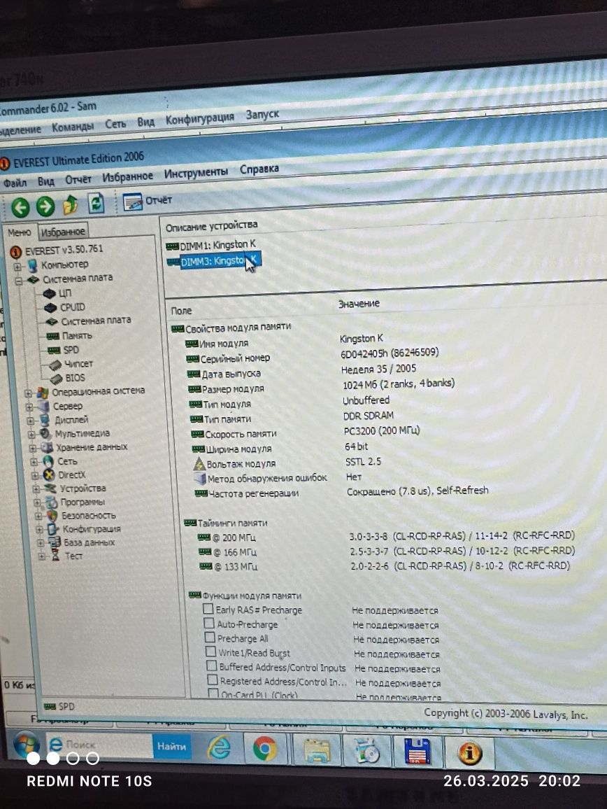Open Запуск menu in Commander window

tap(262, 114)
